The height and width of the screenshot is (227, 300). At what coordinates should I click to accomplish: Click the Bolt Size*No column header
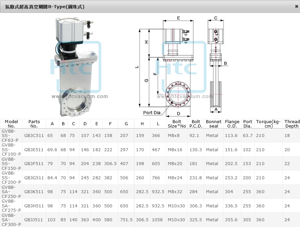(177, 124)
